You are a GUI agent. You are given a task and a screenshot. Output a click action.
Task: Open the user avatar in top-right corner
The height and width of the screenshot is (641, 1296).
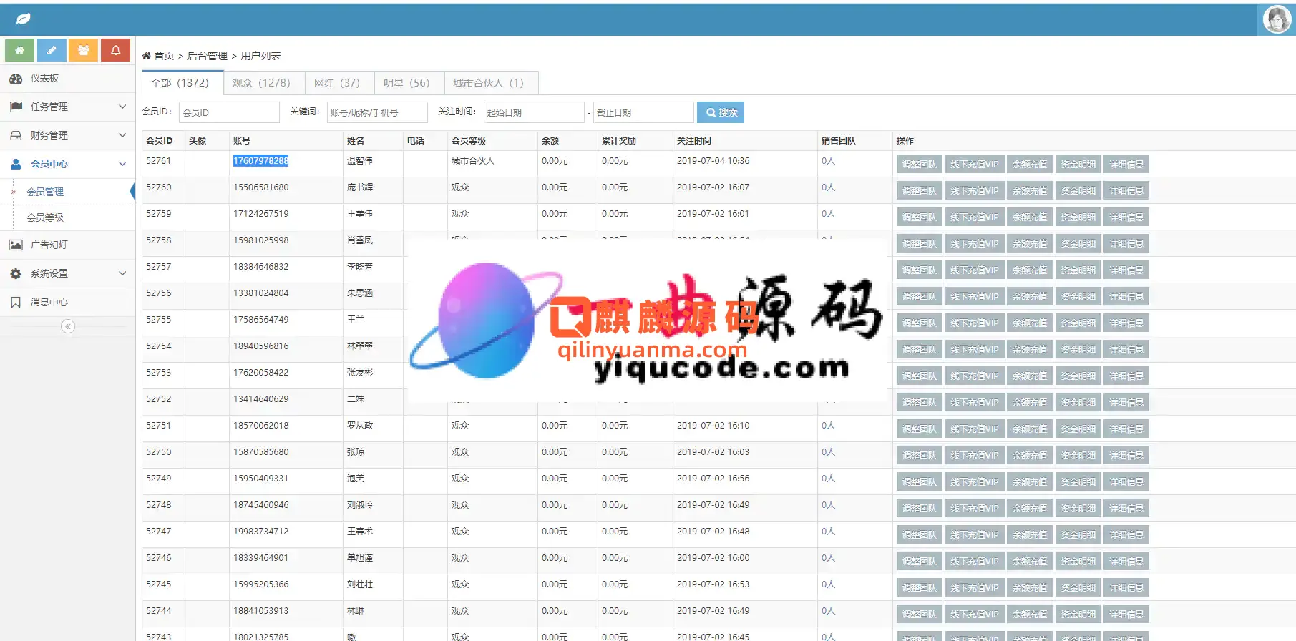tap(1277, 19)
